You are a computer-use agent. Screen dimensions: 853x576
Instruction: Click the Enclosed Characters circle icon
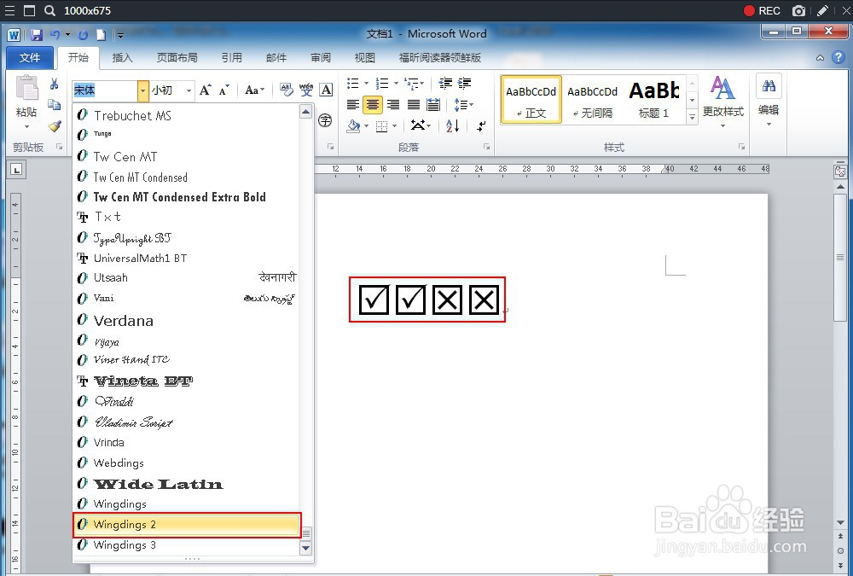click(x=325, y=120)
